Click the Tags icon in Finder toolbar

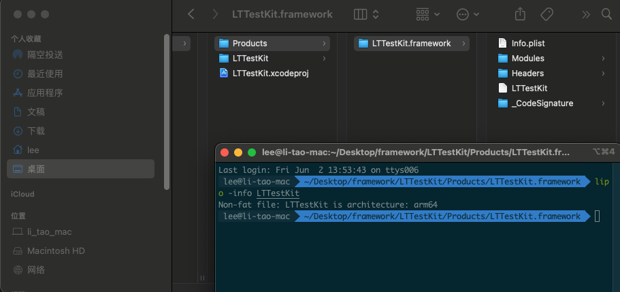(x=546, y=15)
